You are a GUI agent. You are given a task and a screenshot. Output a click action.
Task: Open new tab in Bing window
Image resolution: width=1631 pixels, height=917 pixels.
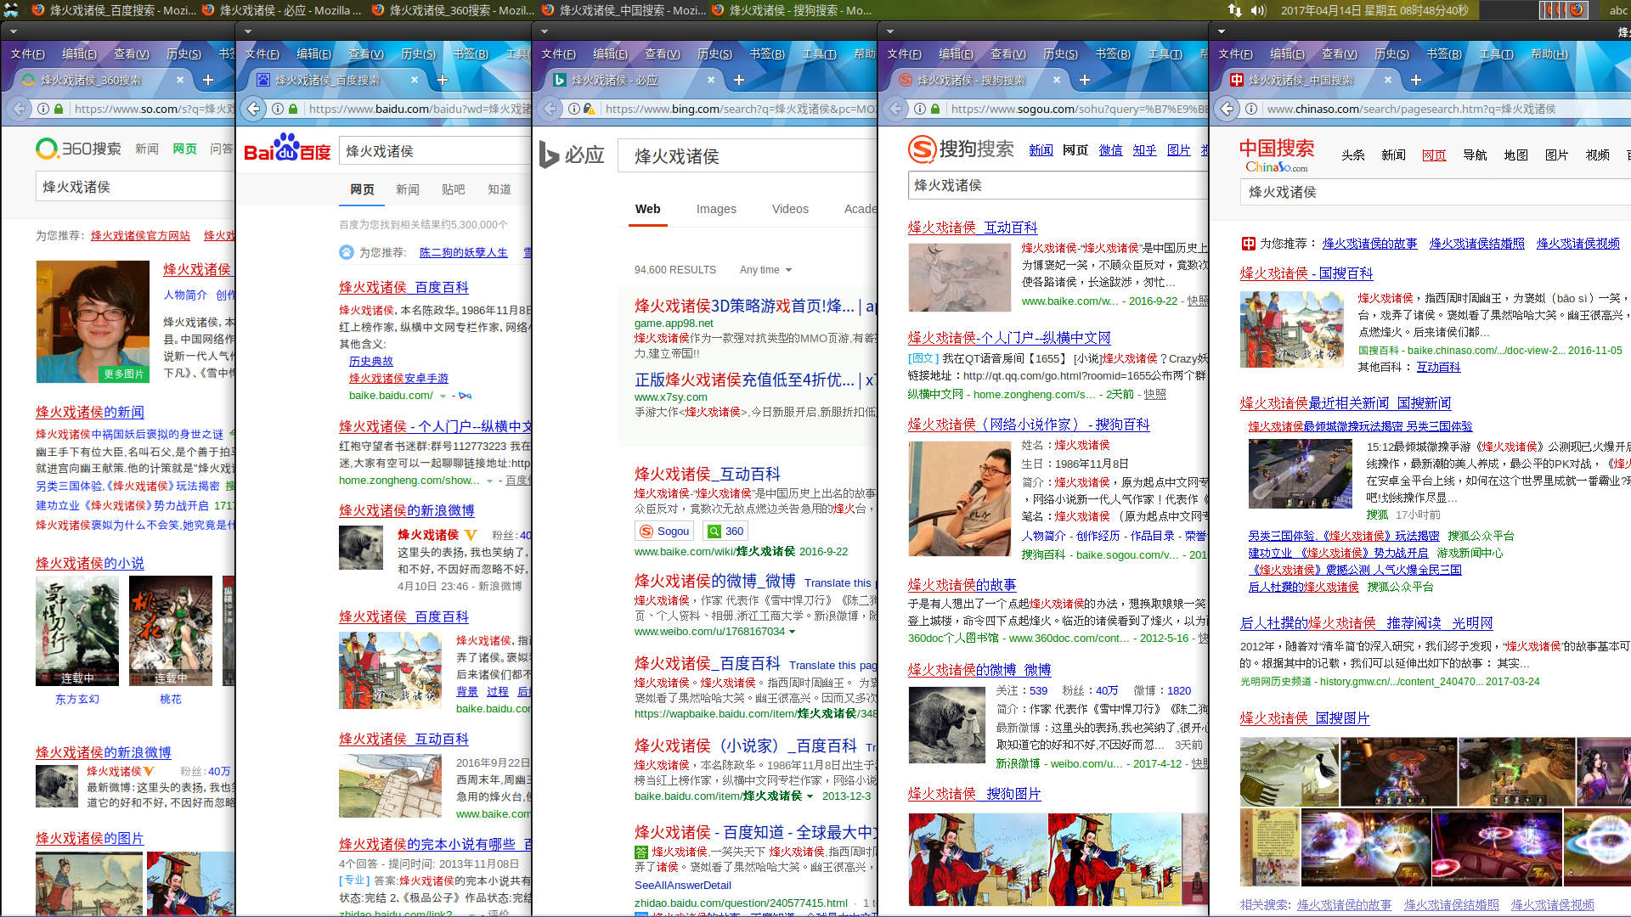click(739, 80)
